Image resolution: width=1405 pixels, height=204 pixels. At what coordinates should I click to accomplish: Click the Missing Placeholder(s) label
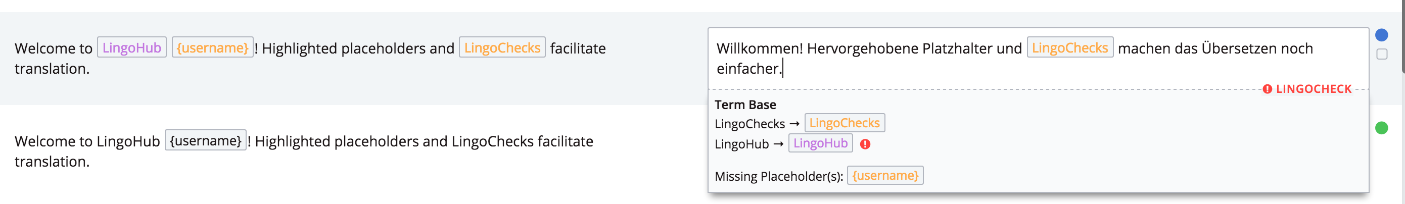[778, 176]
